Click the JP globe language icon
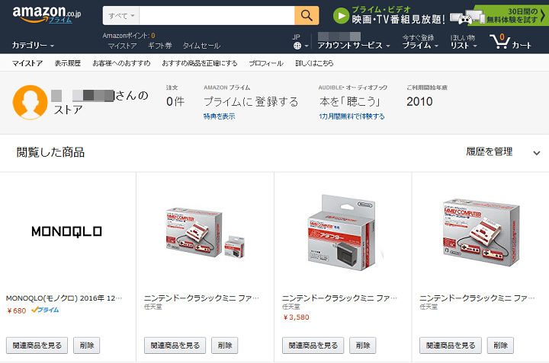Screen dimensions: 549x363 (x=297, y=46)
